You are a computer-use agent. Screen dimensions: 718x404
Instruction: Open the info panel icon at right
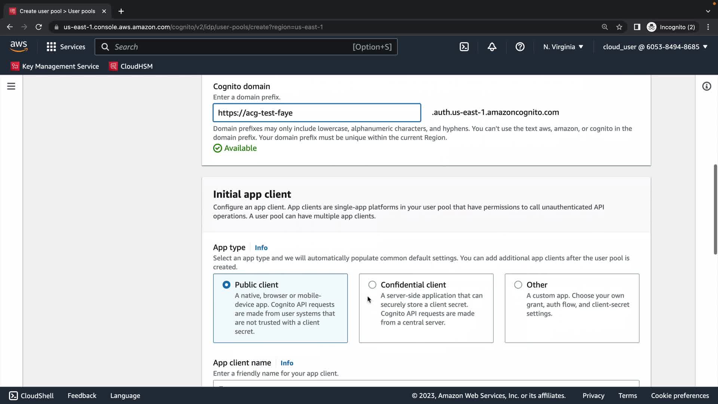(x=706, y=86)
